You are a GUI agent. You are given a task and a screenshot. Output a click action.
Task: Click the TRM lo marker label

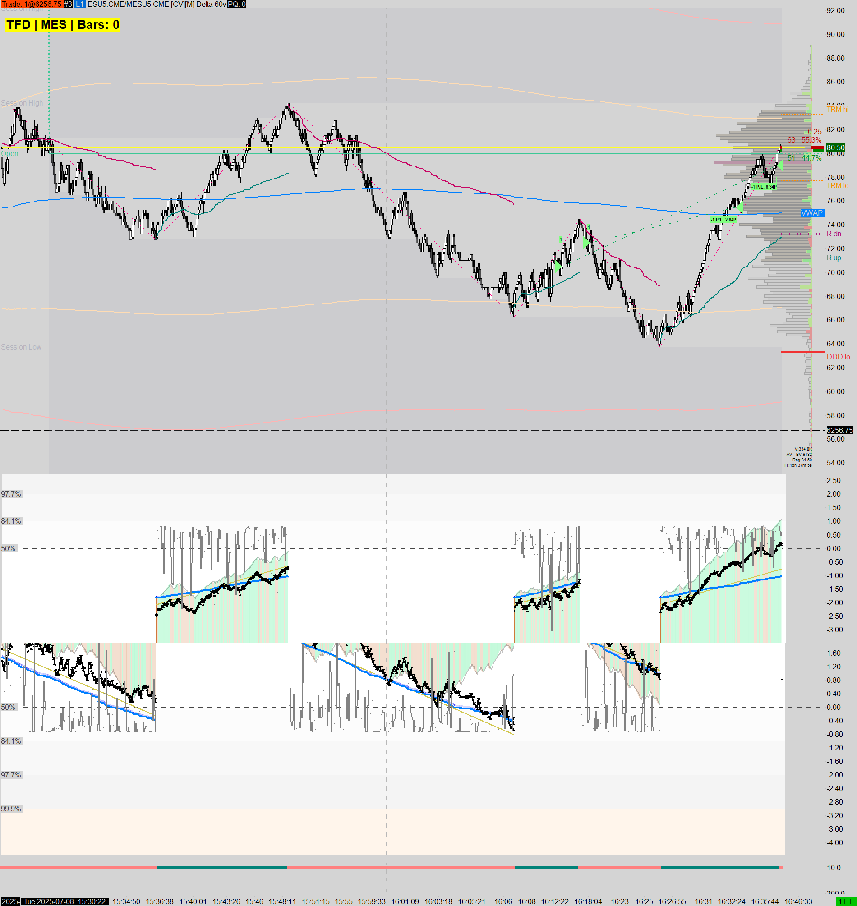(x=839, y=186)
